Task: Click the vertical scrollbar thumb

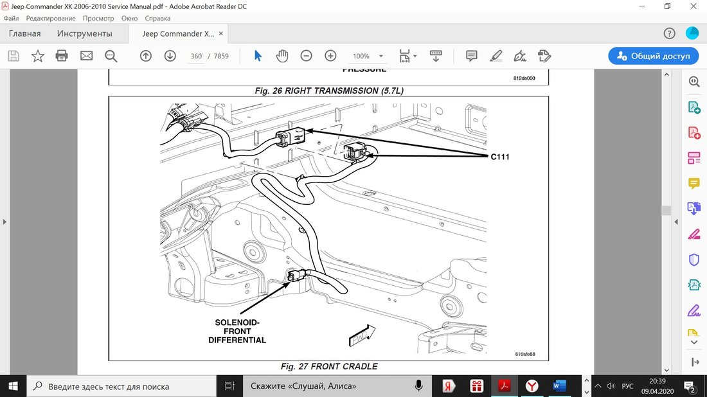Action: (x=667, y=211)
